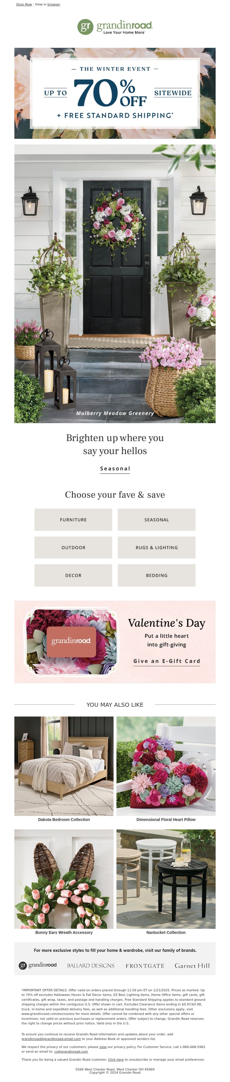
Task: Click the Decor category button
Action: coord(73,575)
